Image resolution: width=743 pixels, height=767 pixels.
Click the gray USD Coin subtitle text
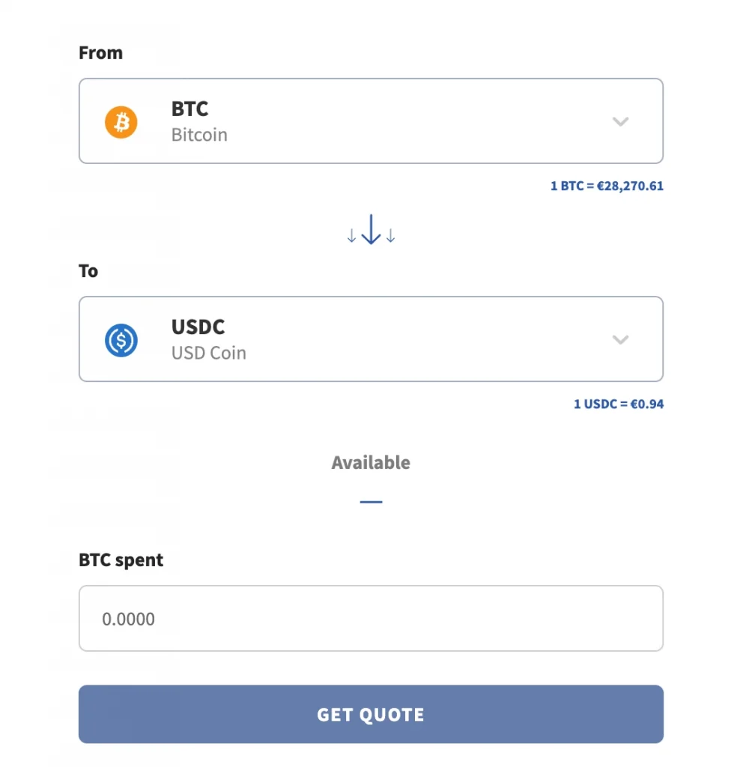[208, 354]
